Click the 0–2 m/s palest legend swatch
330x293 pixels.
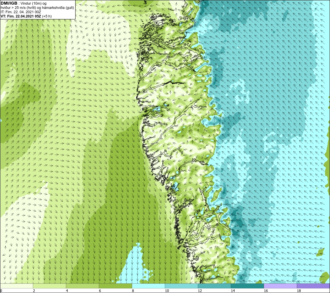16,286
